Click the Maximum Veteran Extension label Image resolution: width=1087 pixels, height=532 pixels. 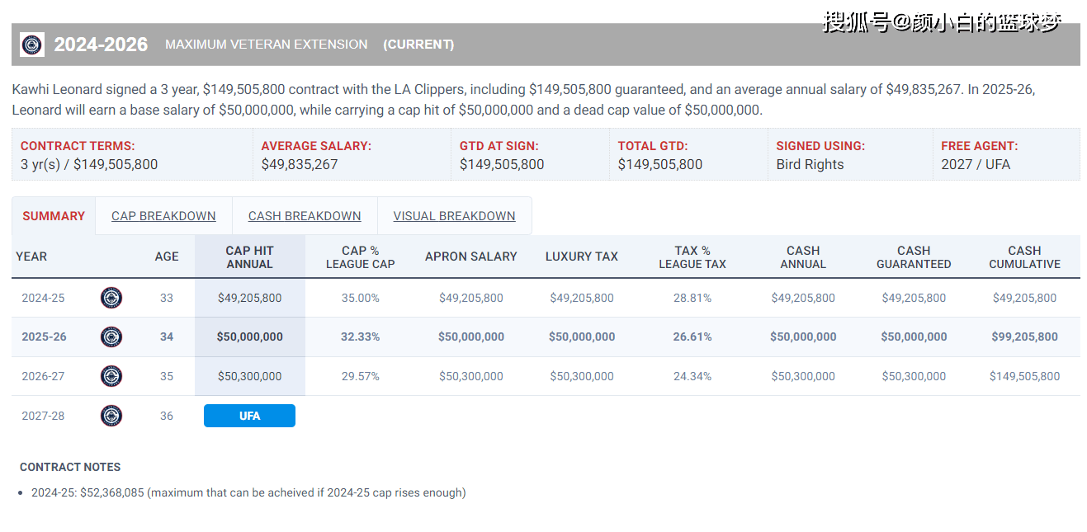[x=267, y=45]
